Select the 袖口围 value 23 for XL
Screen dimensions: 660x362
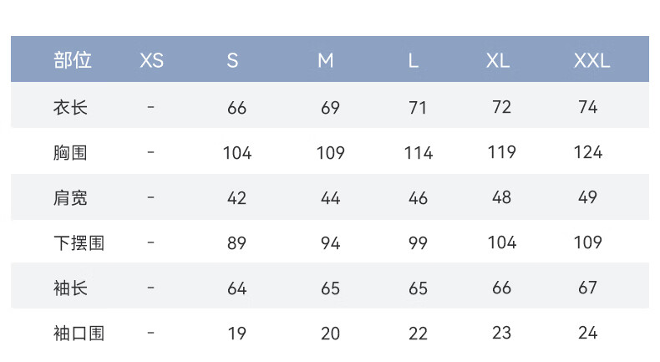(502, 333)
